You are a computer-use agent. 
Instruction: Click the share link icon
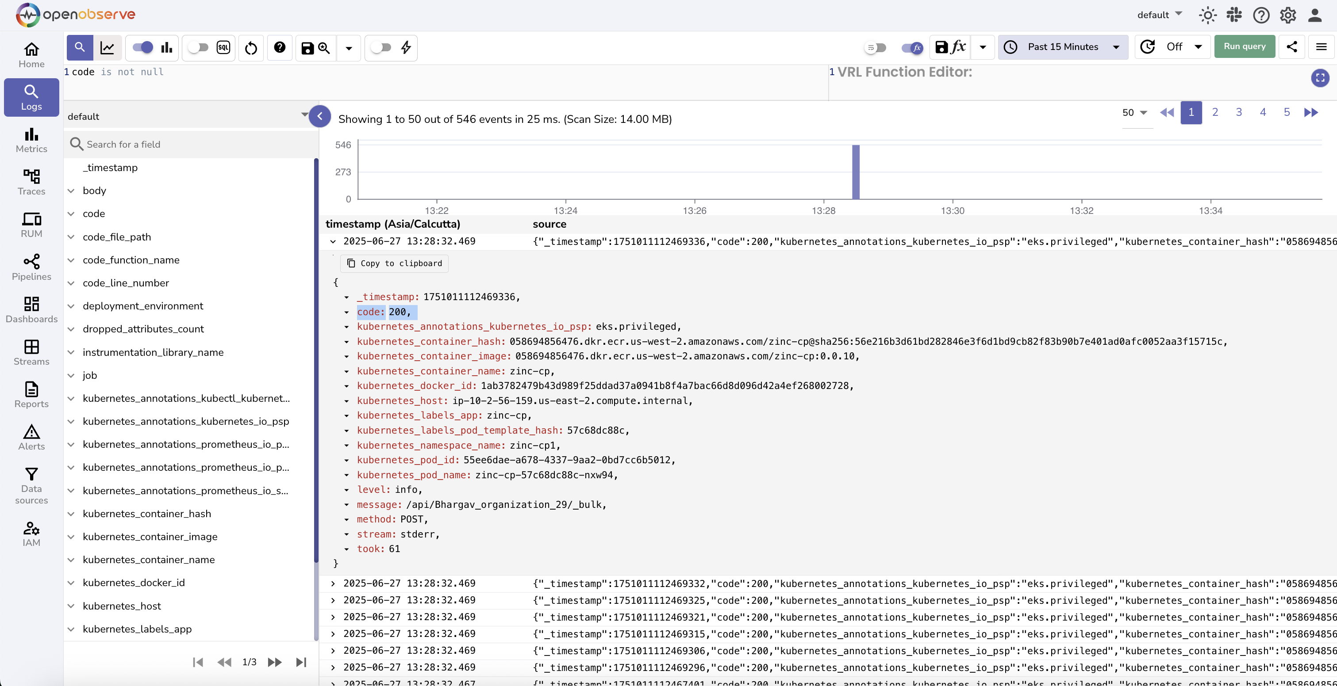tap(1291, 47)
